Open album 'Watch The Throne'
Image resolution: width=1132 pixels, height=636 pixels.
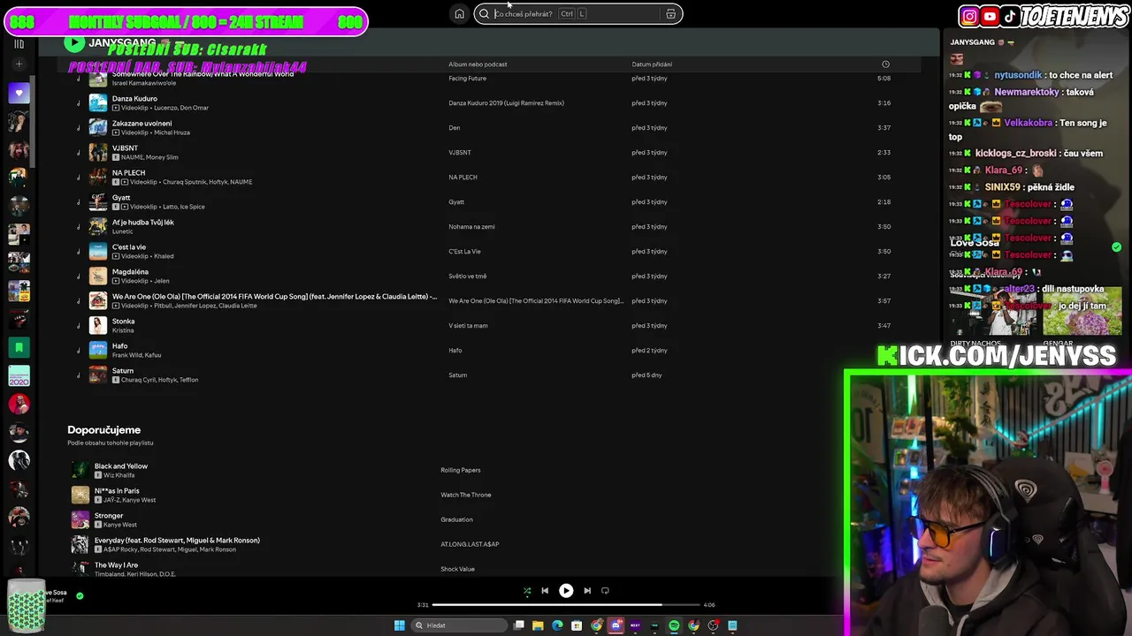pos(466,495)
